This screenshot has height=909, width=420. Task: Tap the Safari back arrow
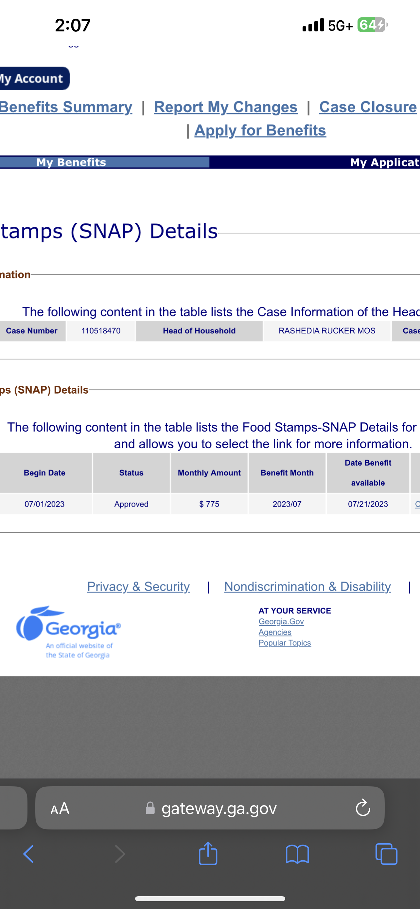click(28, 854)
